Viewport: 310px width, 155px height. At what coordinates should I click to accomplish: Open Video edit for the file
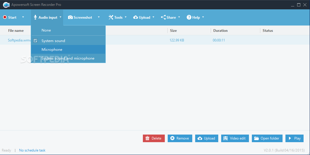(235, 138)
